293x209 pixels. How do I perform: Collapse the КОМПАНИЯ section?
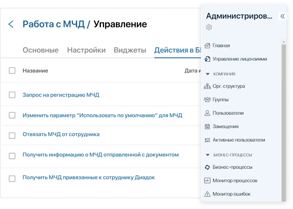pyautogui.click(x=208, y=74)
